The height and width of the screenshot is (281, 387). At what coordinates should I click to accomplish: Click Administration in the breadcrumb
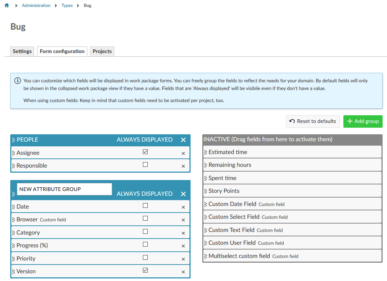pos(36,5)
